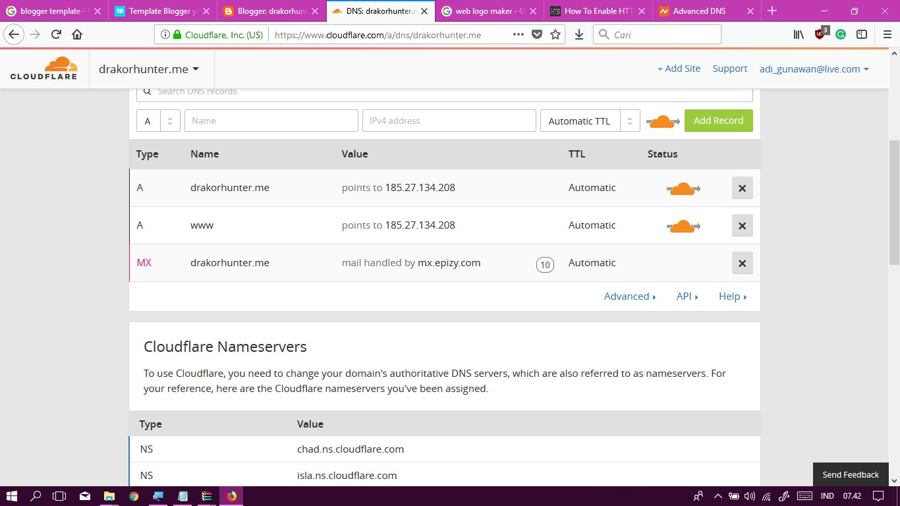
Task: Open File Explorer from taskbar
Action: [x=109, y=496]
